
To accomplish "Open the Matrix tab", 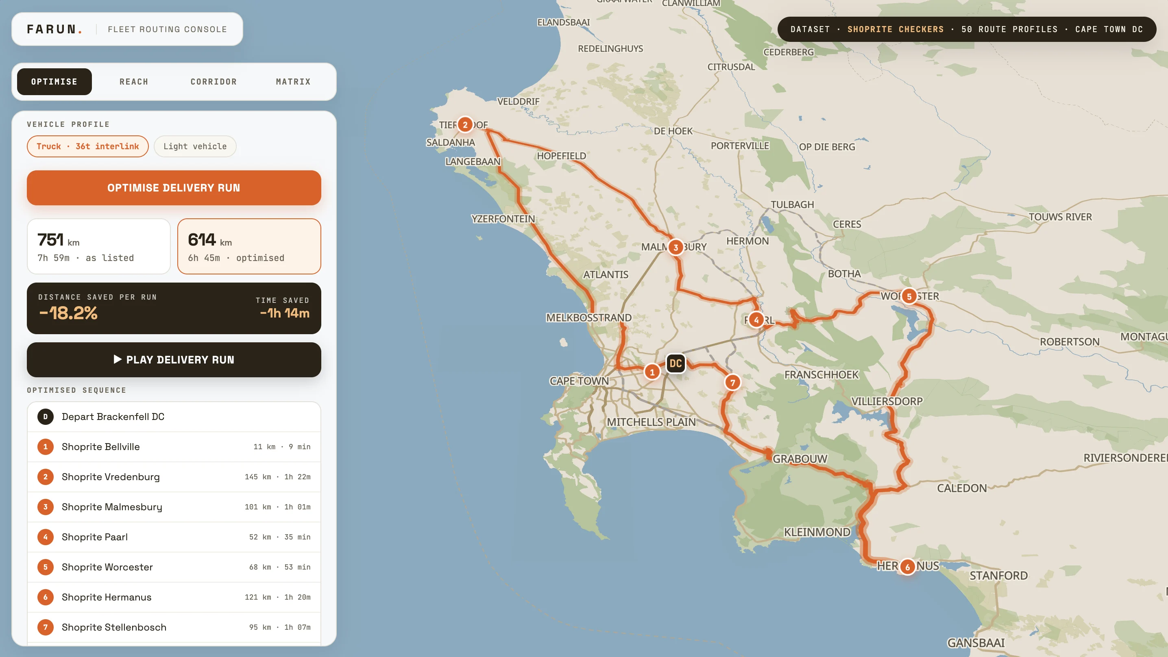I will [293, 82].
